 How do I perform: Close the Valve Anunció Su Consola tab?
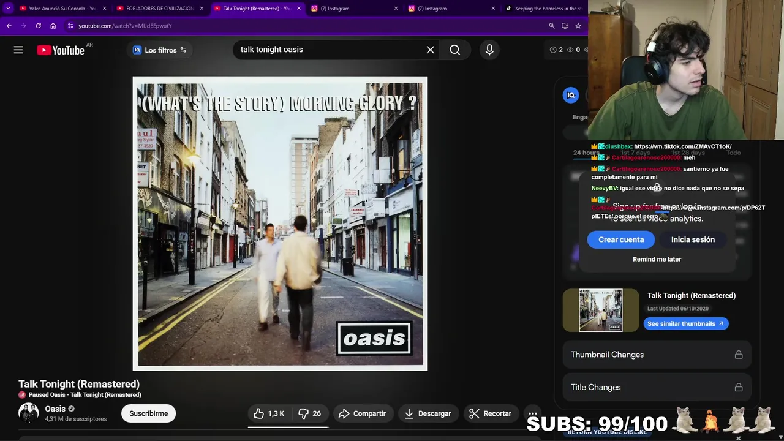click(x=104, y=9)
